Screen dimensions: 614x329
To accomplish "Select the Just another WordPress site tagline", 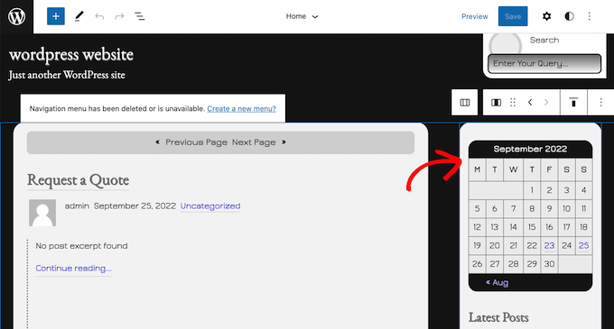I will [67, 75].
